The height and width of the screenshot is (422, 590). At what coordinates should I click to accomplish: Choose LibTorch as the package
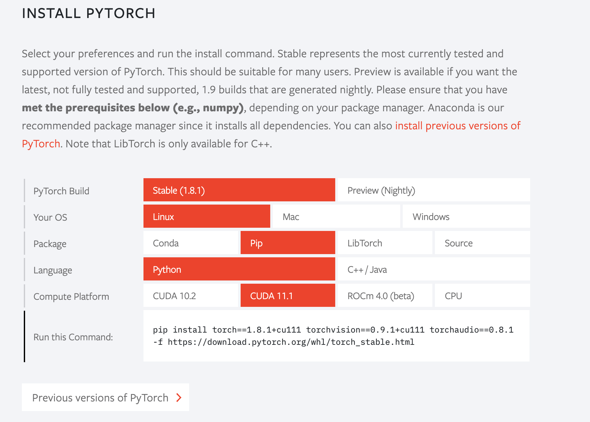[385, 243]
